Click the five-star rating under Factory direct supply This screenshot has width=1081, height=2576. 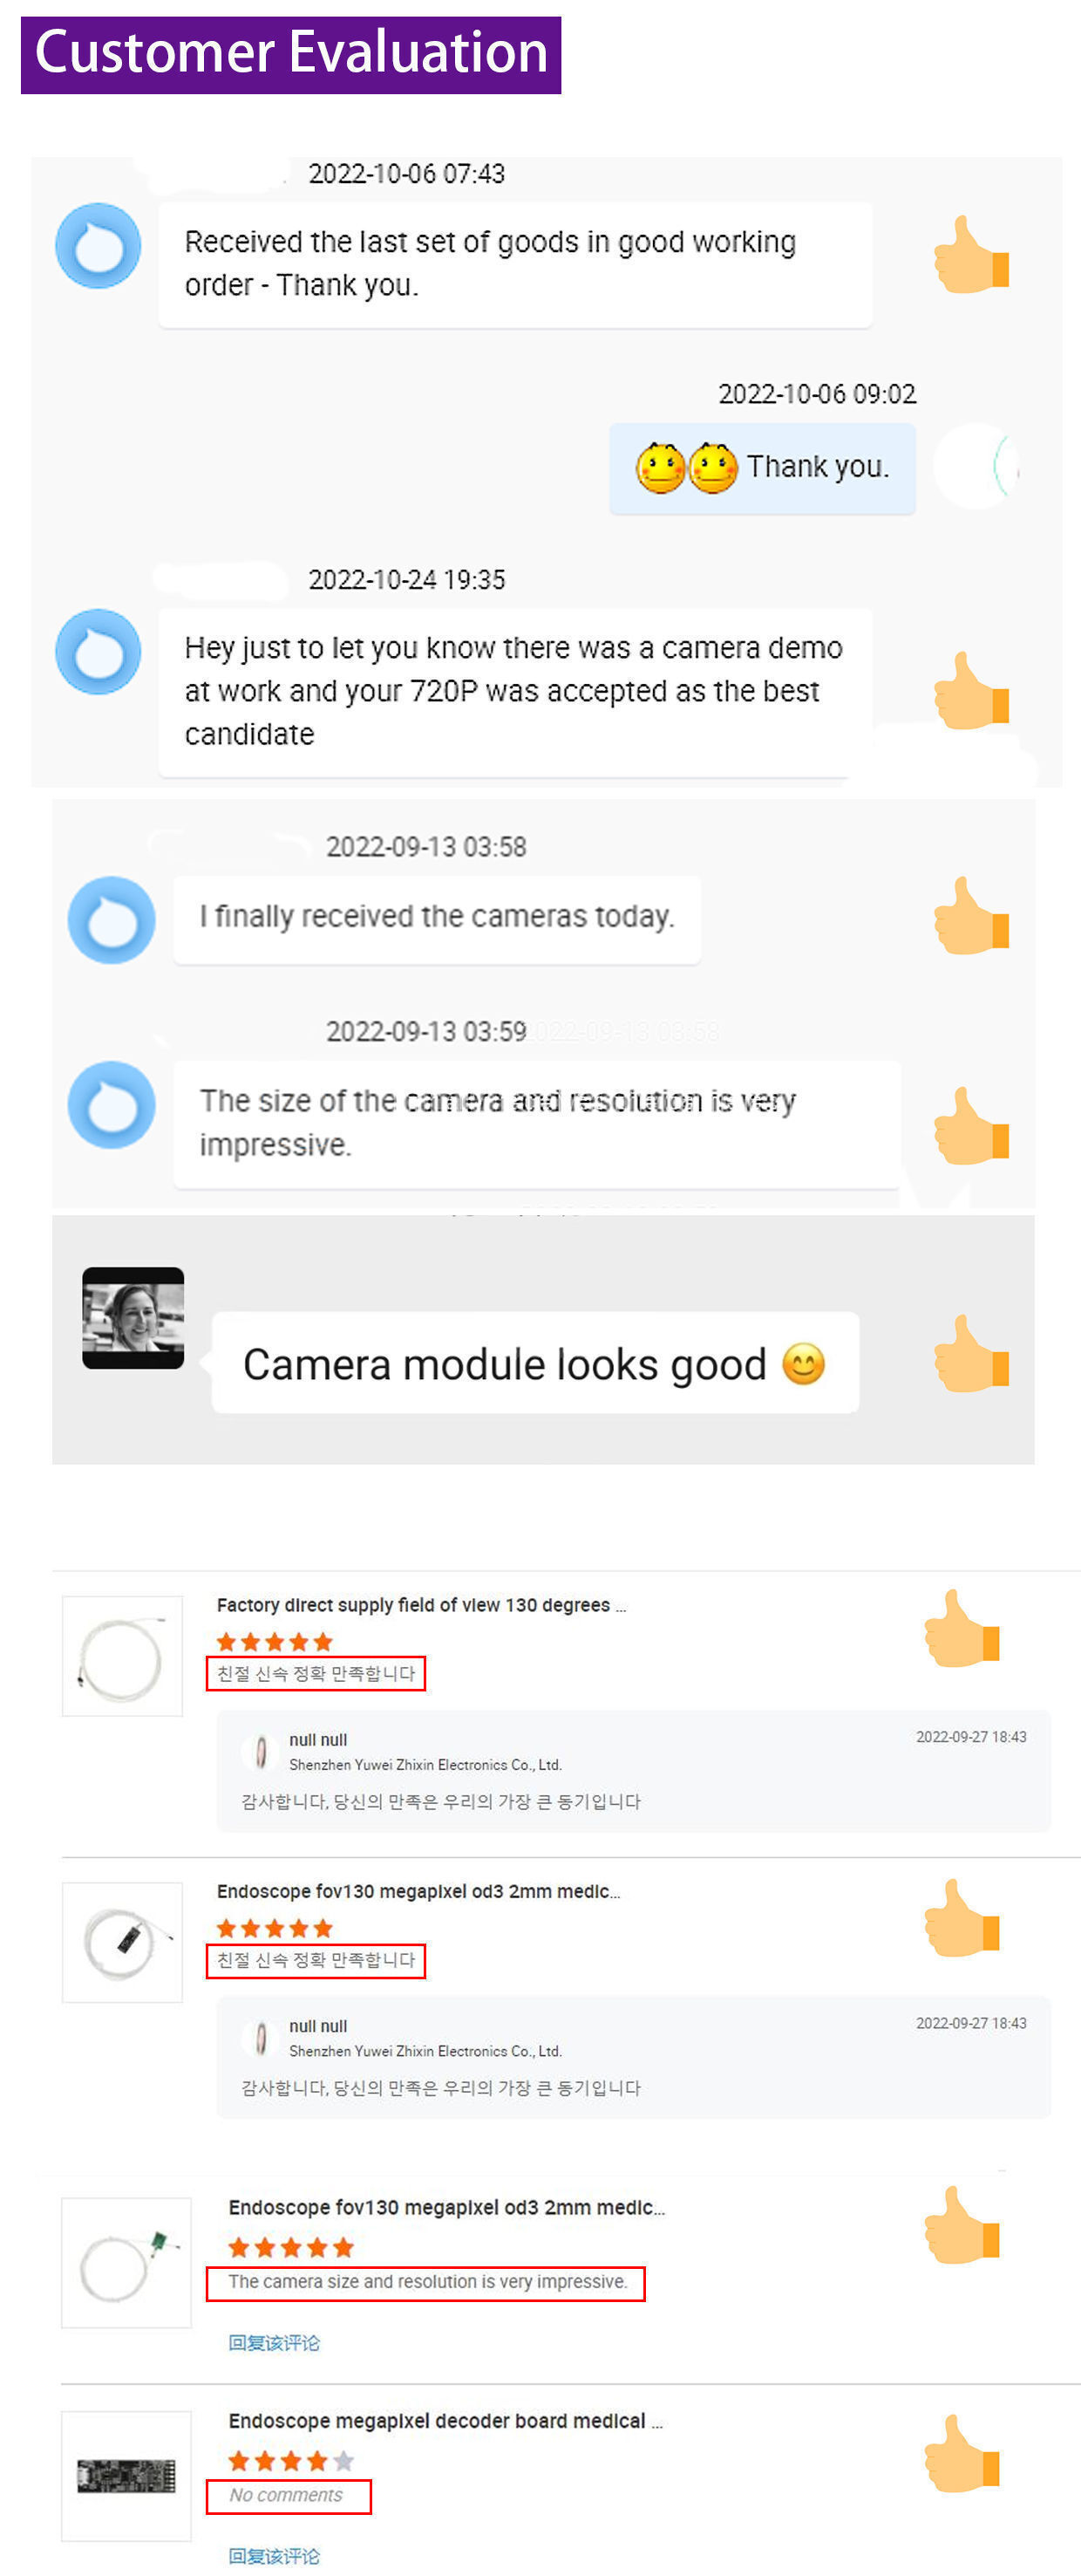pyautogui.click(x=275, y=1642)
